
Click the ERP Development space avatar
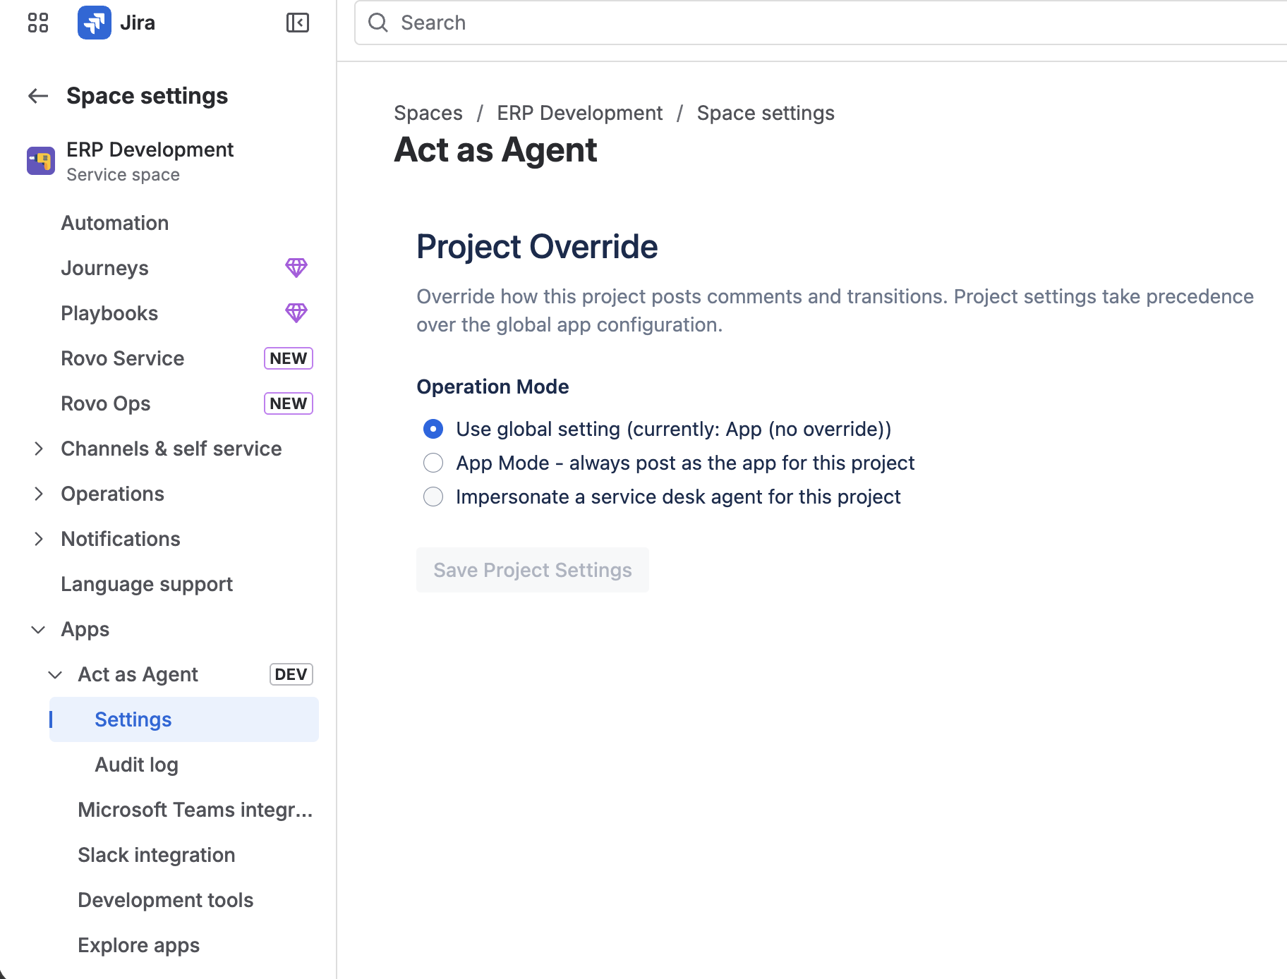click(x=41, y=161)
